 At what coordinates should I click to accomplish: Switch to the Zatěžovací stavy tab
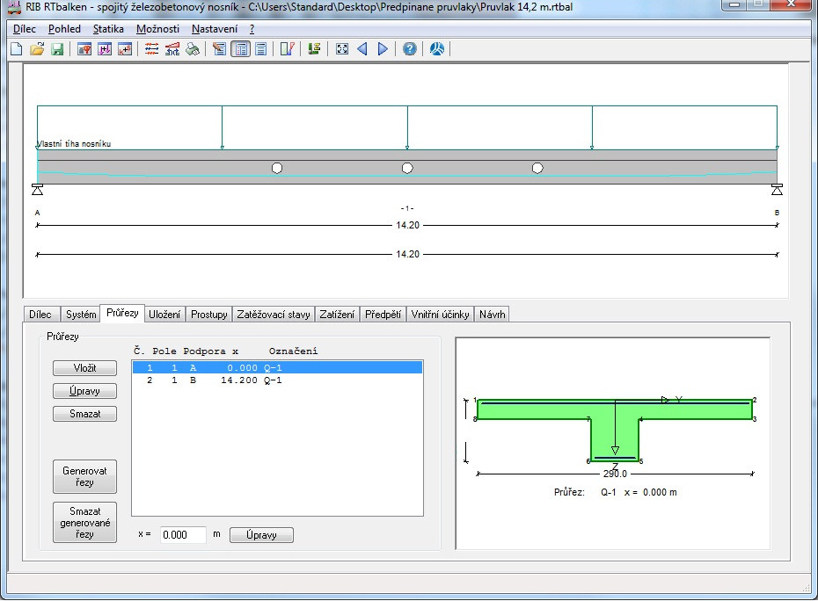pyautogui.click(x=273, y=315)
